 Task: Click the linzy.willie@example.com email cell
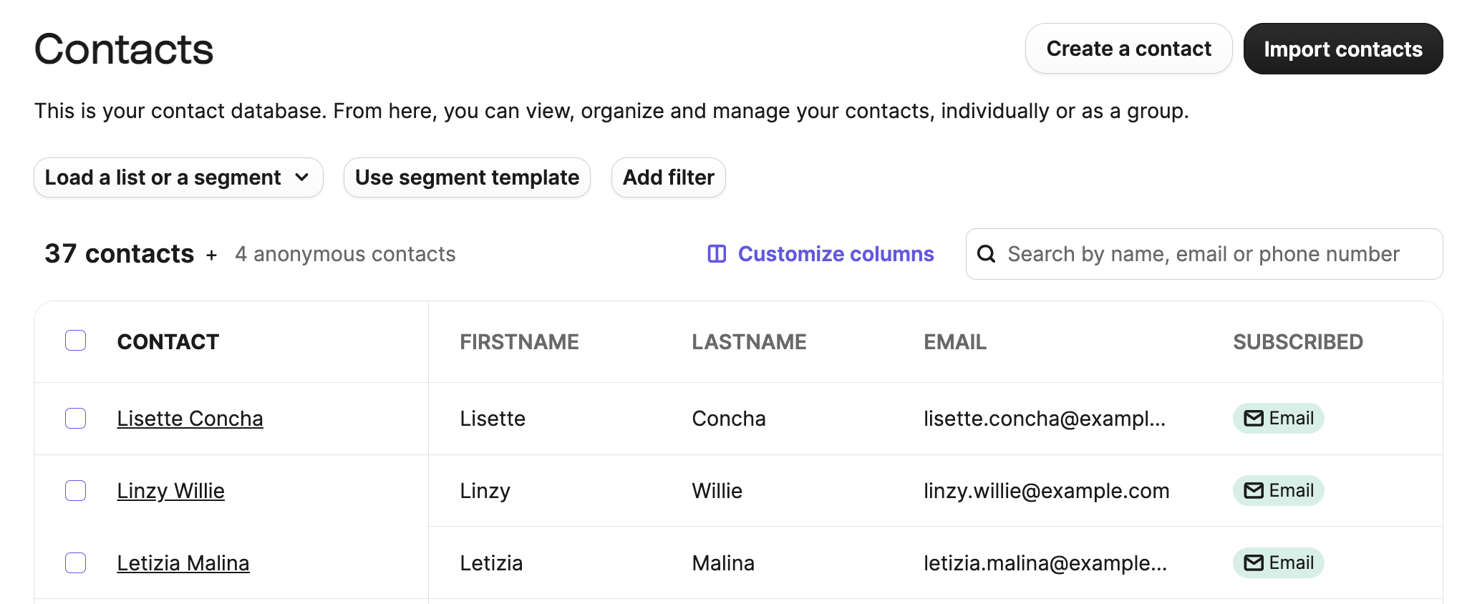(x=1046, y=491)
